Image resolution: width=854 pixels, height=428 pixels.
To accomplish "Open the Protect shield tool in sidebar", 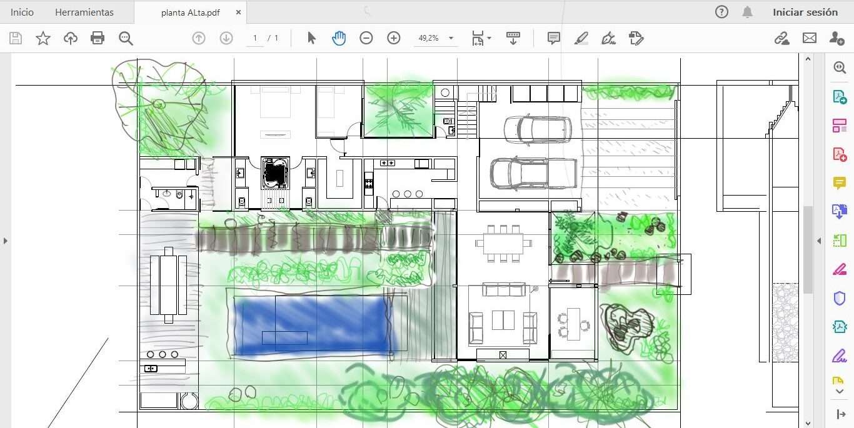I will 839,298.
